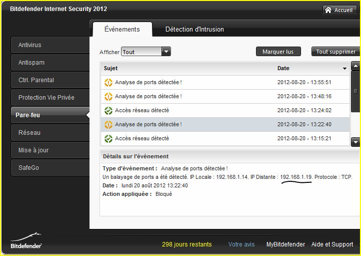Screen dimensions: 361x256
Task: Click the Bitdefender Internet Security 2012 title
Action: click(58, 9)
